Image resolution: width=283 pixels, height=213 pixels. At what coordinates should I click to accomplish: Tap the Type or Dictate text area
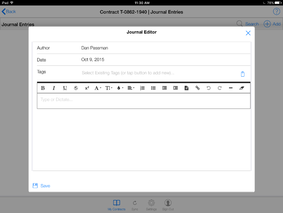click(x=143, y=100)
